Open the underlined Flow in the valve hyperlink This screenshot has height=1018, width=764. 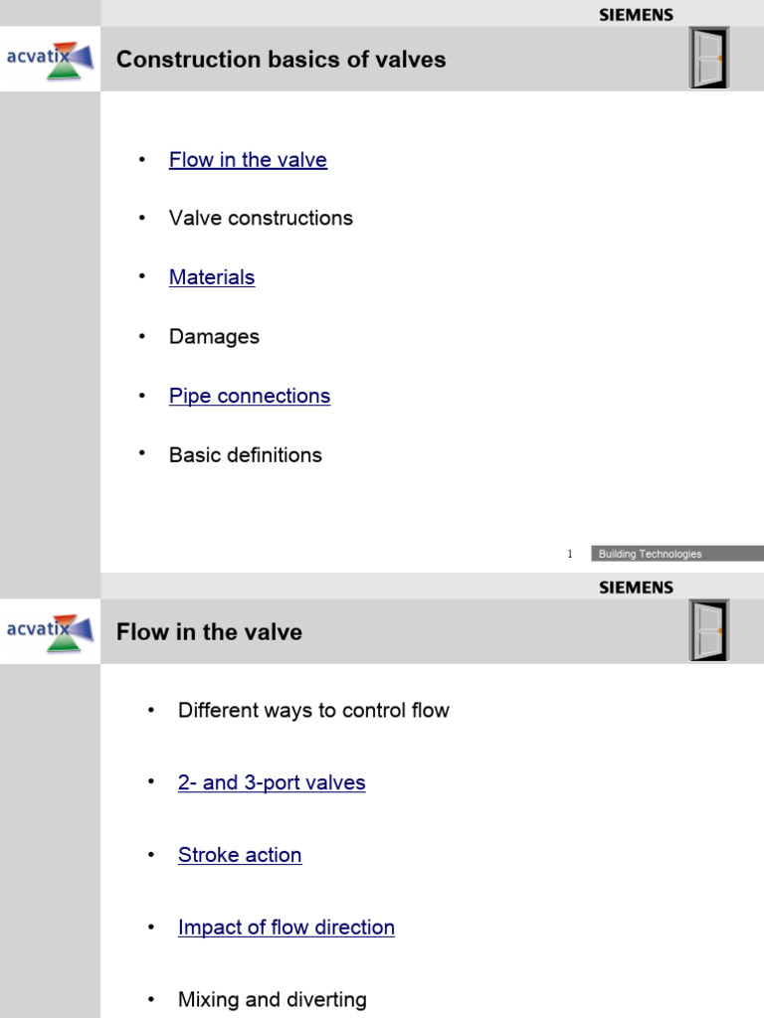pyautogui.click(x=248, y=160)
